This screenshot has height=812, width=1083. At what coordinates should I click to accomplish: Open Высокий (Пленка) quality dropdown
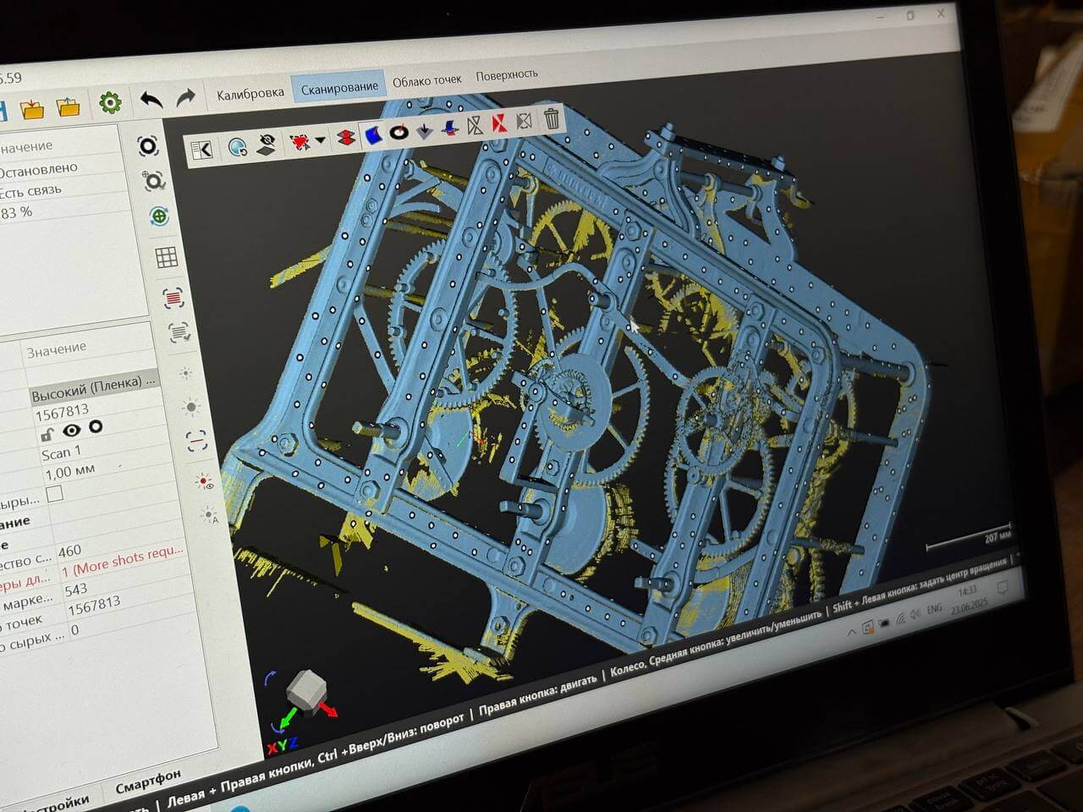93,388
